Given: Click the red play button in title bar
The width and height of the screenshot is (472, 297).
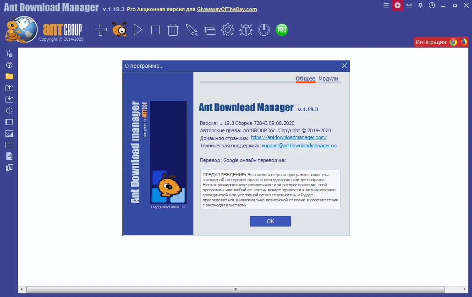Looking at the screenshot, I should 397,5.
